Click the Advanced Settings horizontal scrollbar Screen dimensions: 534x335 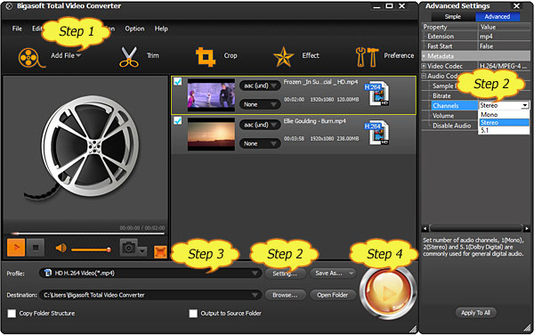(x=476, y=228)
